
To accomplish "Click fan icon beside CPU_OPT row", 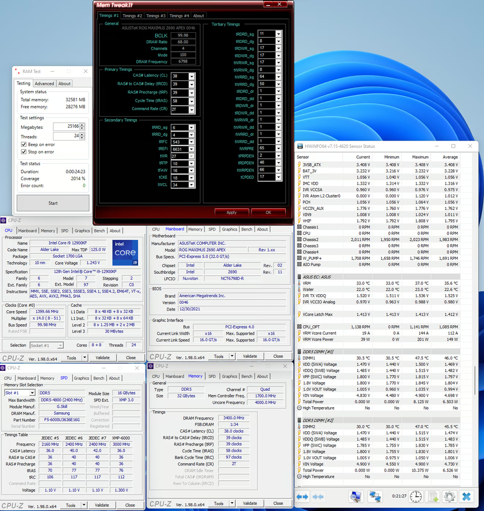I will [299, 326].
